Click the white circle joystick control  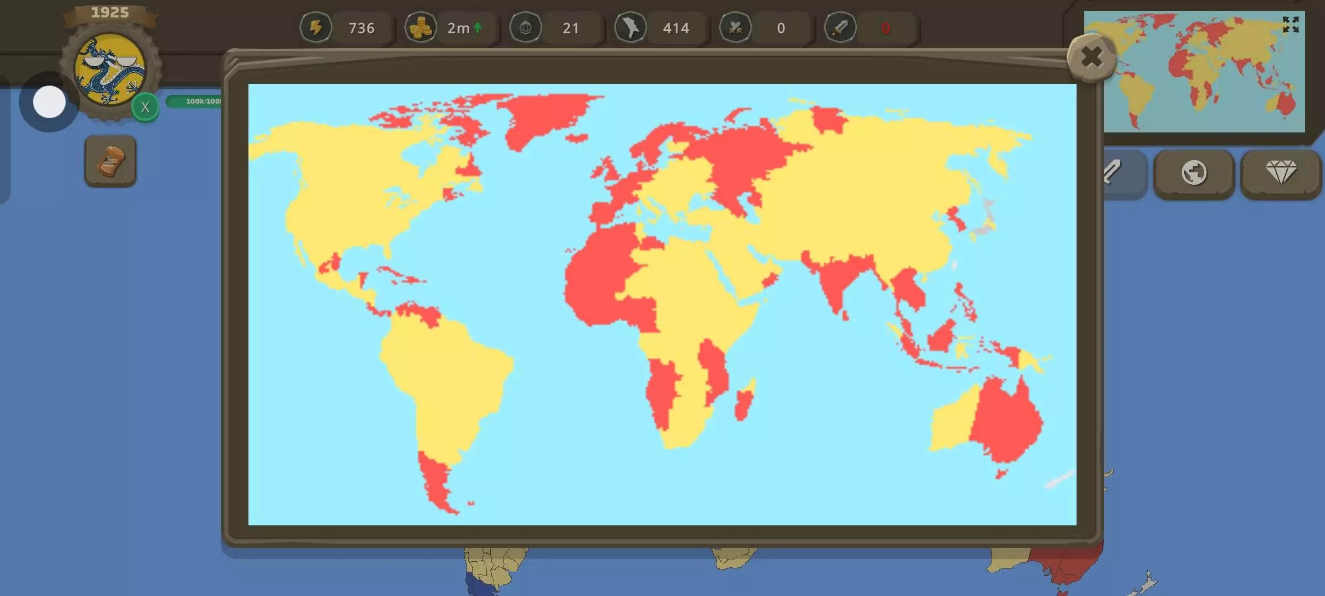pyautogui.click(x=49, y=102)
